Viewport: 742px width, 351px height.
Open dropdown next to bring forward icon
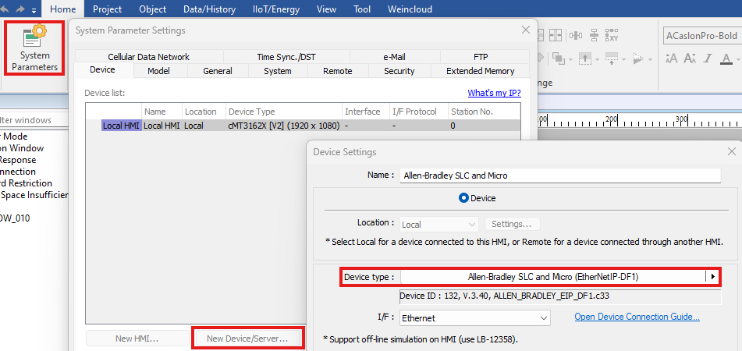597,59
